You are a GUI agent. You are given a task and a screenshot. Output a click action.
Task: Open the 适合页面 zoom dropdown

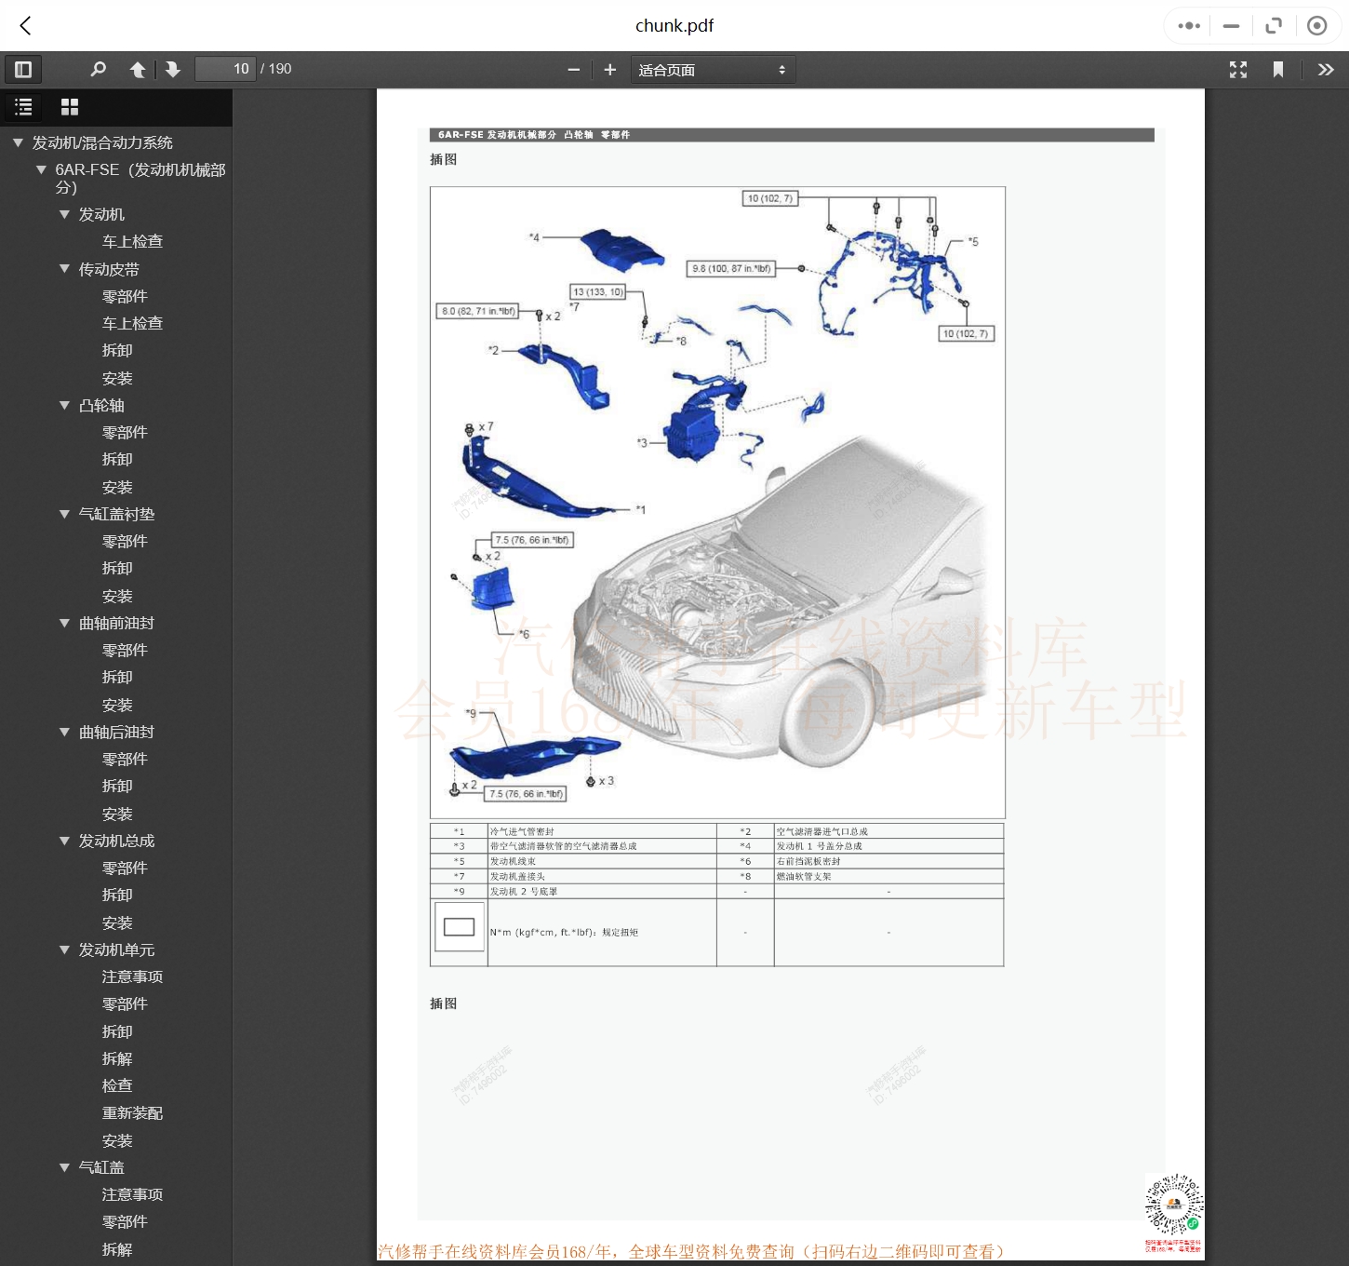coord(713,70)
